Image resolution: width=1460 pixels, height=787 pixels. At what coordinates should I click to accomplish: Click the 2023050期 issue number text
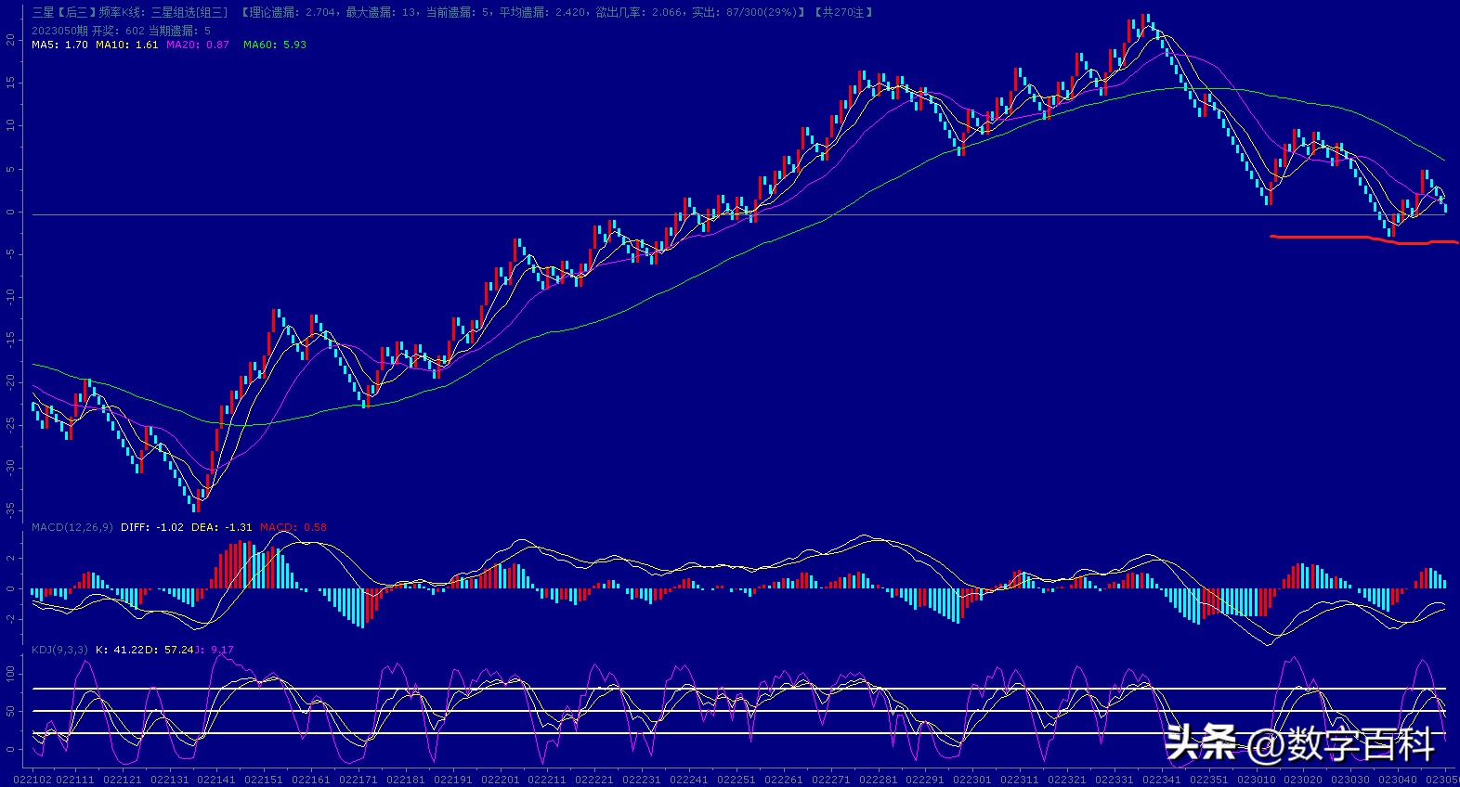(x=59, y=31)
